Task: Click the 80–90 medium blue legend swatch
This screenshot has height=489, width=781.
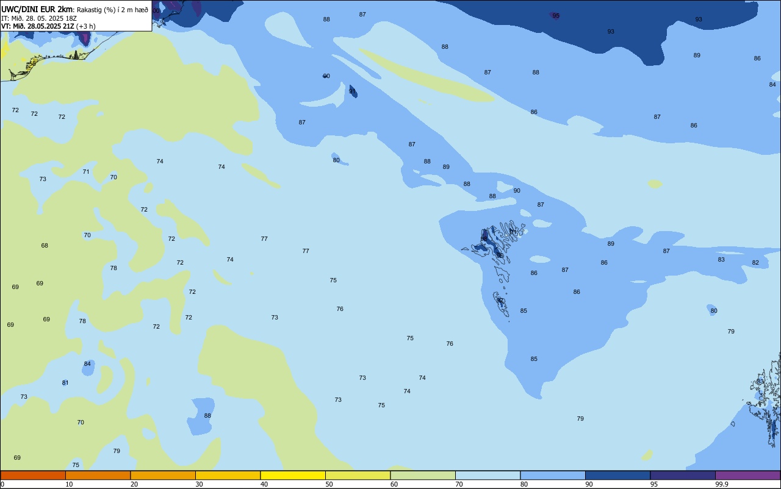Action: [x=553, y=475]
